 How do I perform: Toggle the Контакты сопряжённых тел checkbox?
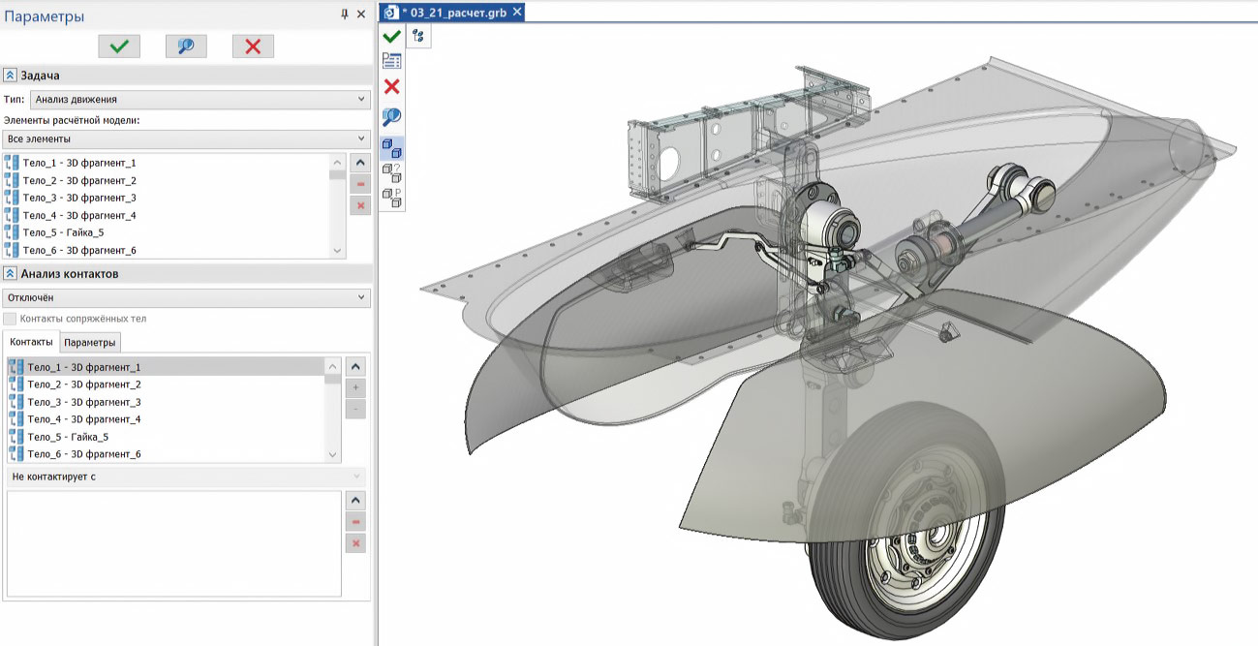(x=10, y=319)
